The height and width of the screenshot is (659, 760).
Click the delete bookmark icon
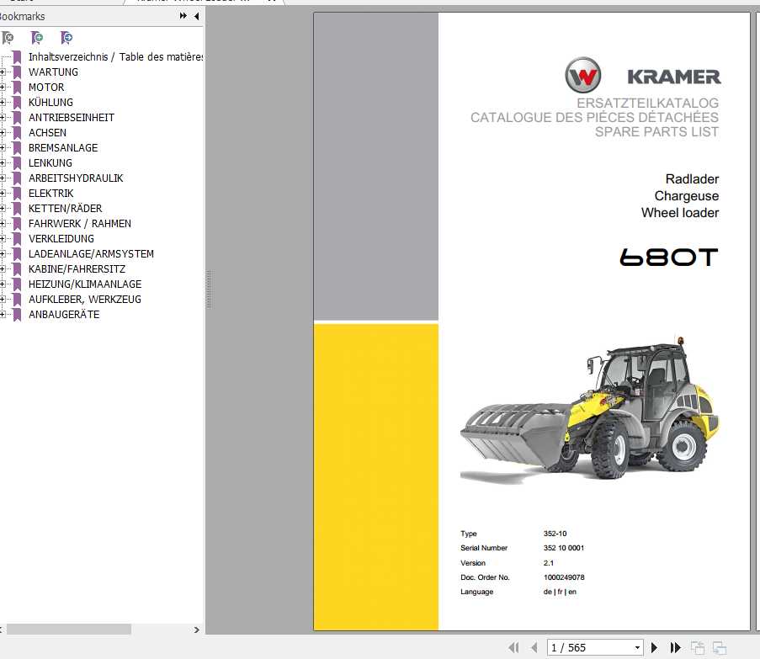tap(8, 37)
